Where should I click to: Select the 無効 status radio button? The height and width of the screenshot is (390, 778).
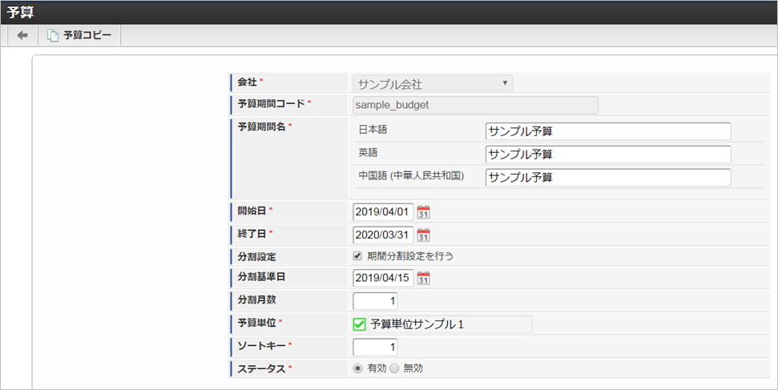pyautogui.click(x=394, y=368)
